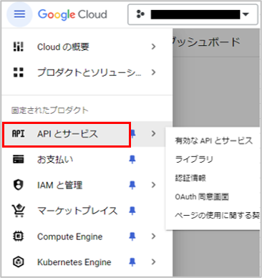
Task: Click the 固定されたプロダクト section heading
Action: [x=49, y=110]
